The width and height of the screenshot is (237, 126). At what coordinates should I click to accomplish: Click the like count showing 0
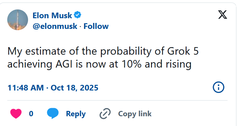31,113
